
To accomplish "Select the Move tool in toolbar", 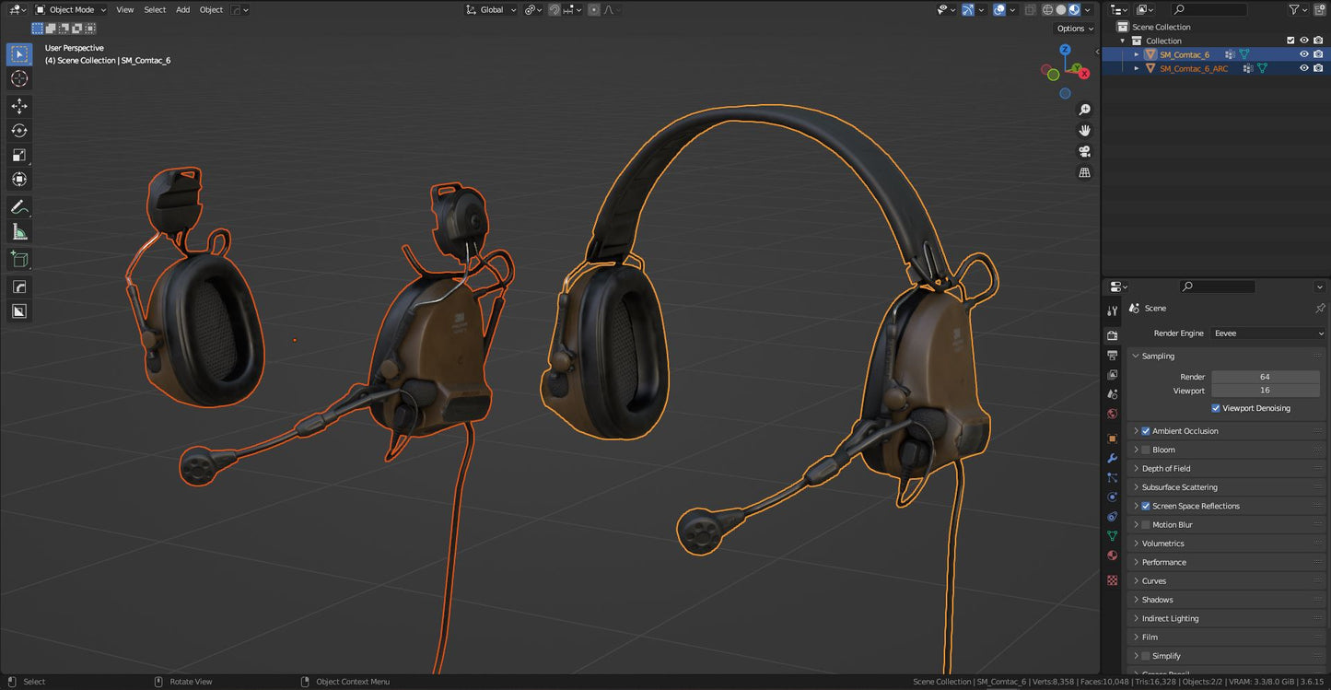I will (19, 106).
